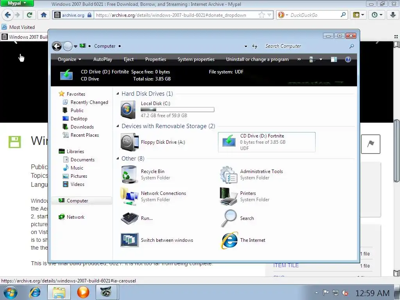Click the magnifier icon in Search Computer box

[x=352, y=46]
